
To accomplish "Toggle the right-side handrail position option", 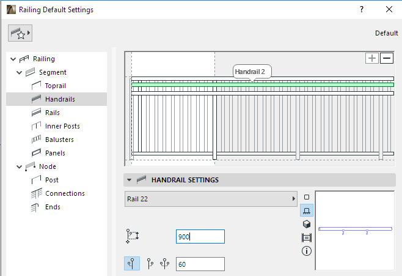I will pos(150,264).
